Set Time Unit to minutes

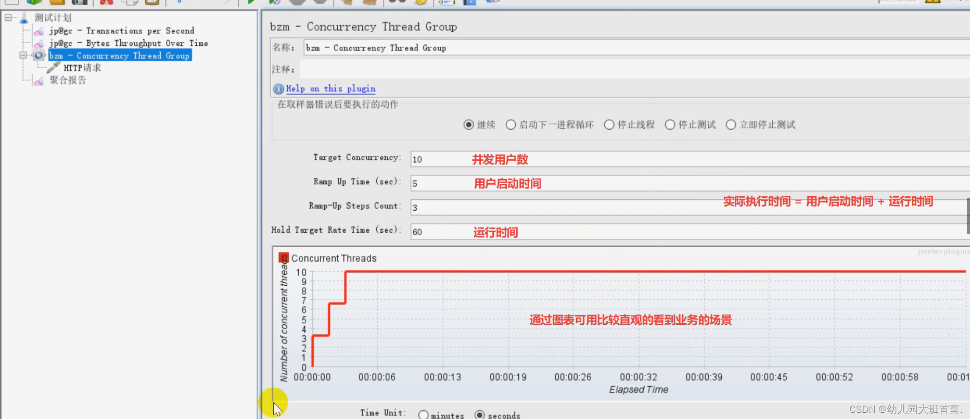(424, 415)
